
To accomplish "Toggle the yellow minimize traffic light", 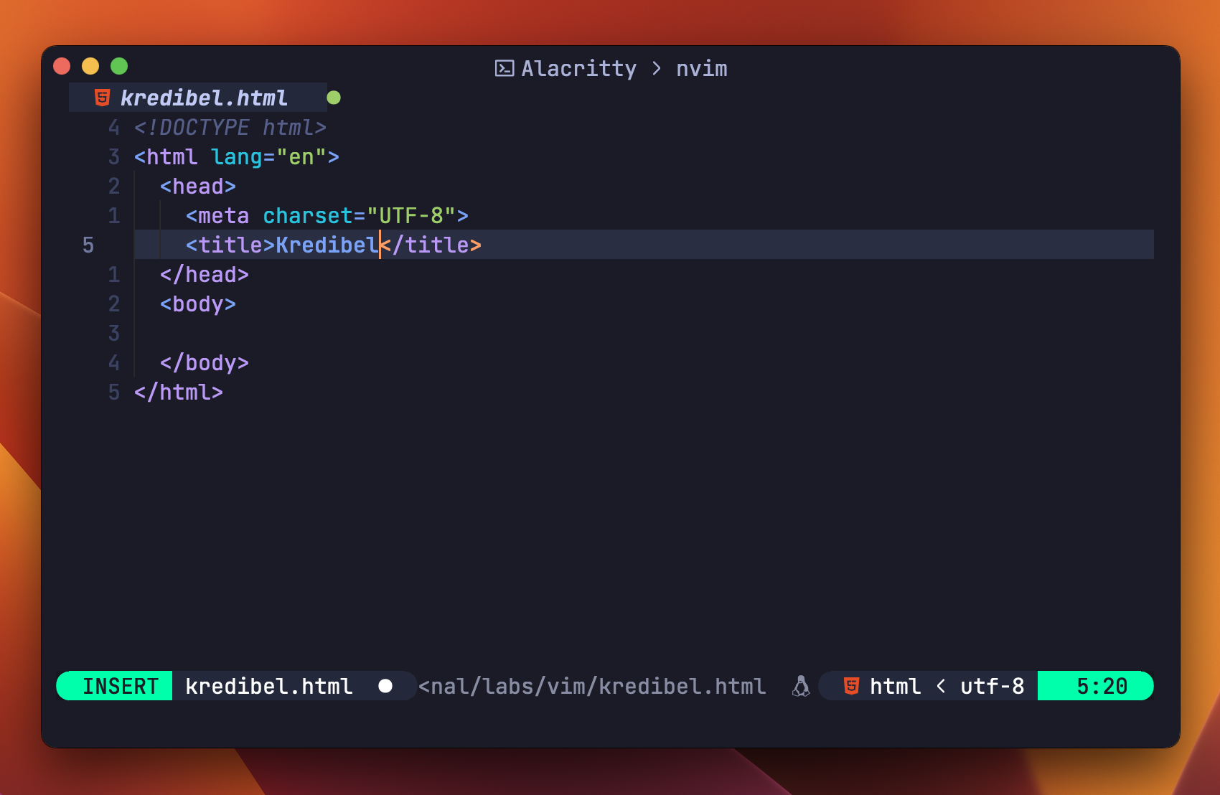I will pyautogui.click(x=90, y=66).
